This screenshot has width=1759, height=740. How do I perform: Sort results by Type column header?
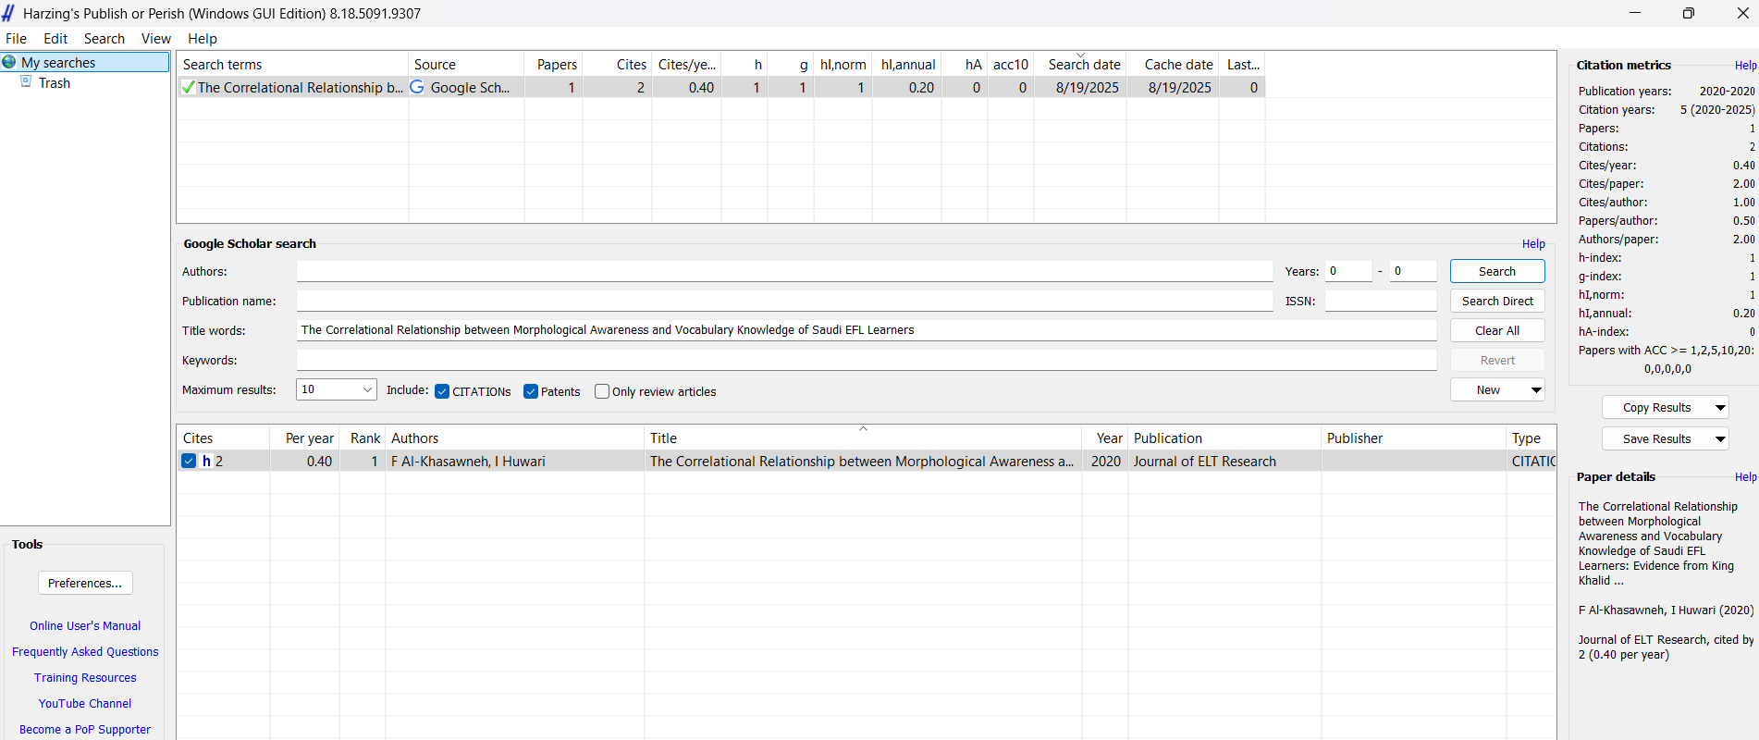click(1531, 438)
